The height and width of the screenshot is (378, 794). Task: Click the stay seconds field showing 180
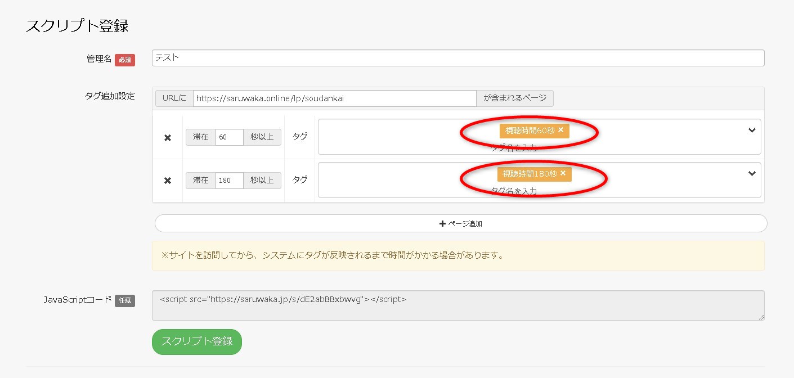point(230,180)
